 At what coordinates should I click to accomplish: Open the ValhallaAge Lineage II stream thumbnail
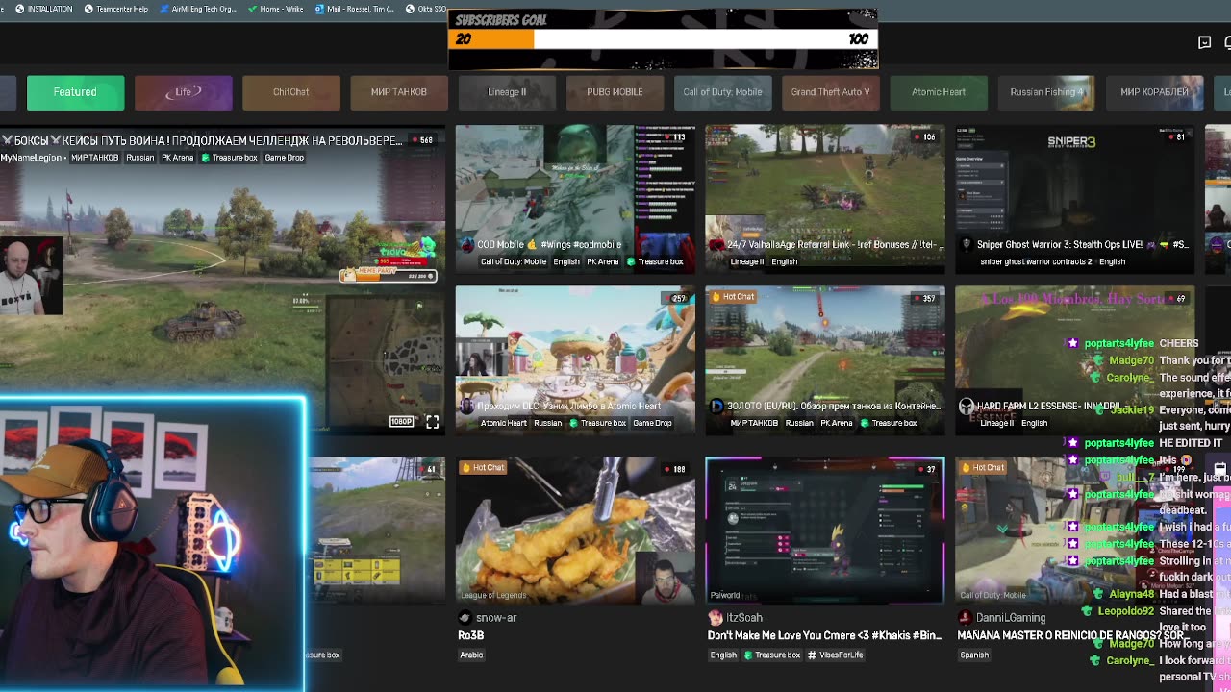[825, 197]
